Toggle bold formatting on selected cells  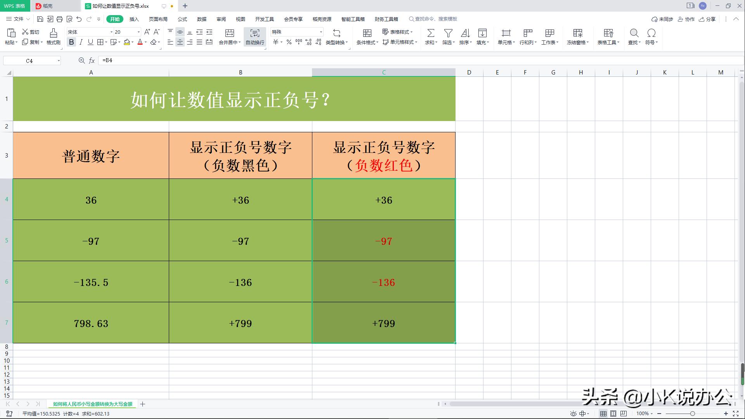(x=71, y=42)
